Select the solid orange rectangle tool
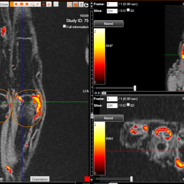Screen dimensions: 184x184 point(12,4)
